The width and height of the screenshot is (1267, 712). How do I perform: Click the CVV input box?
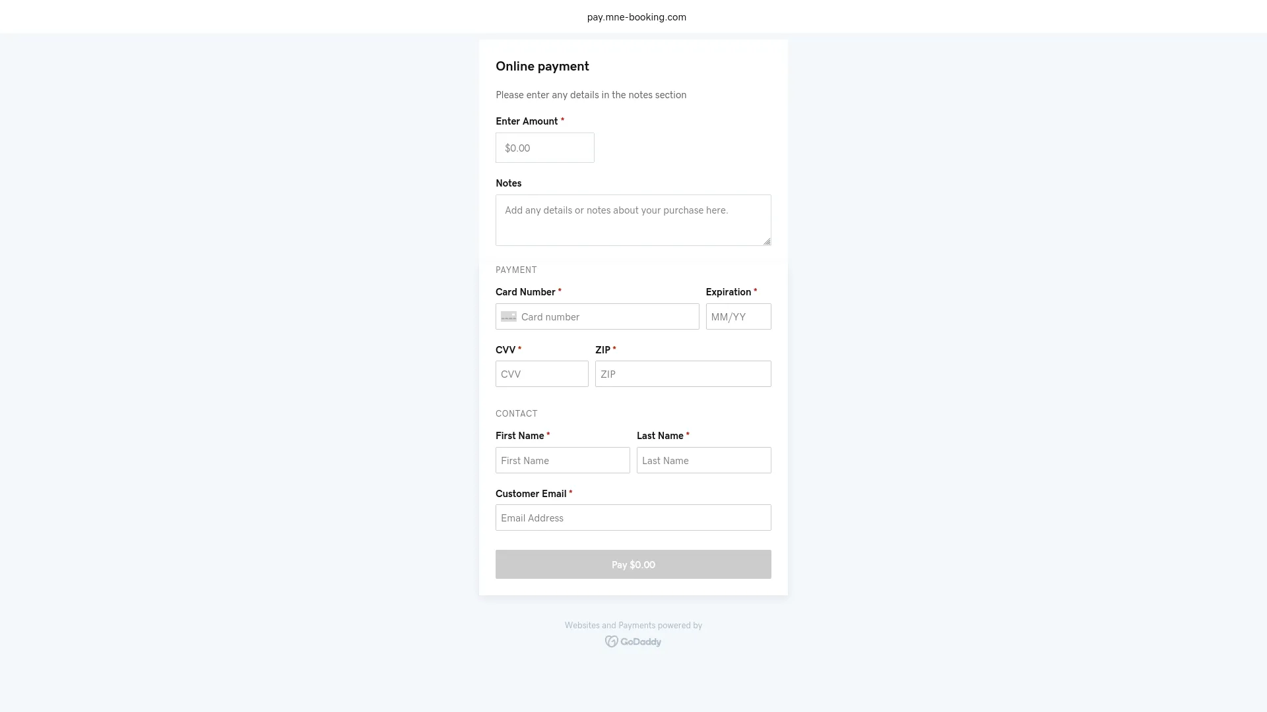541,374
